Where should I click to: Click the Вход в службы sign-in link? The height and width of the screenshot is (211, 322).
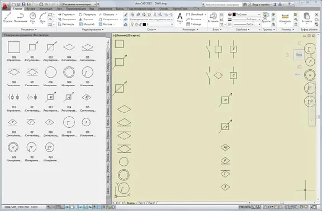click(260, 4)
